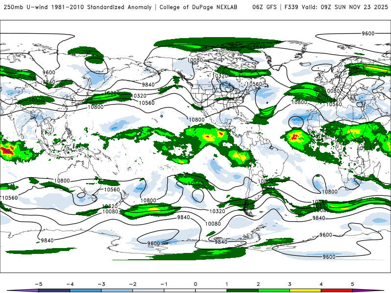This screenshot has width=391, height=293.
Task: Click the 10800 contour label southwest of Africa
Action: click(329, 191)
